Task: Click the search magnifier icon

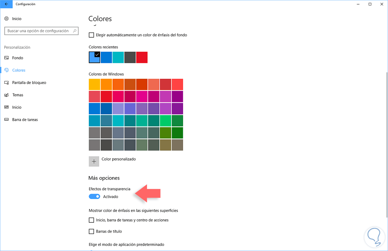Action: tap(74, 31)
